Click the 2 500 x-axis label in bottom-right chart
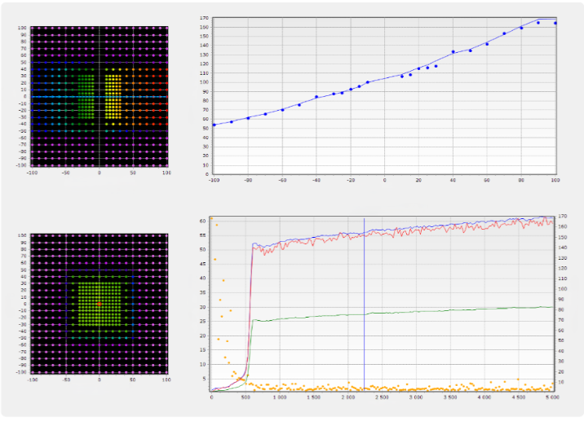The image size is (584, 421). point(383,398)
